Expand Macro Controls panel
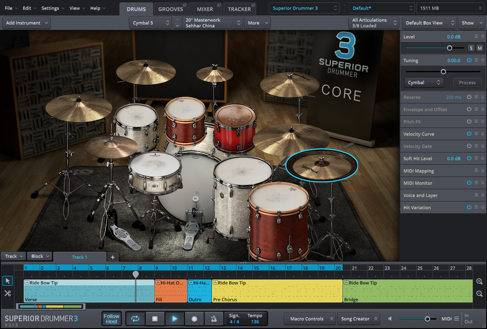 click(x=310, y=319)
